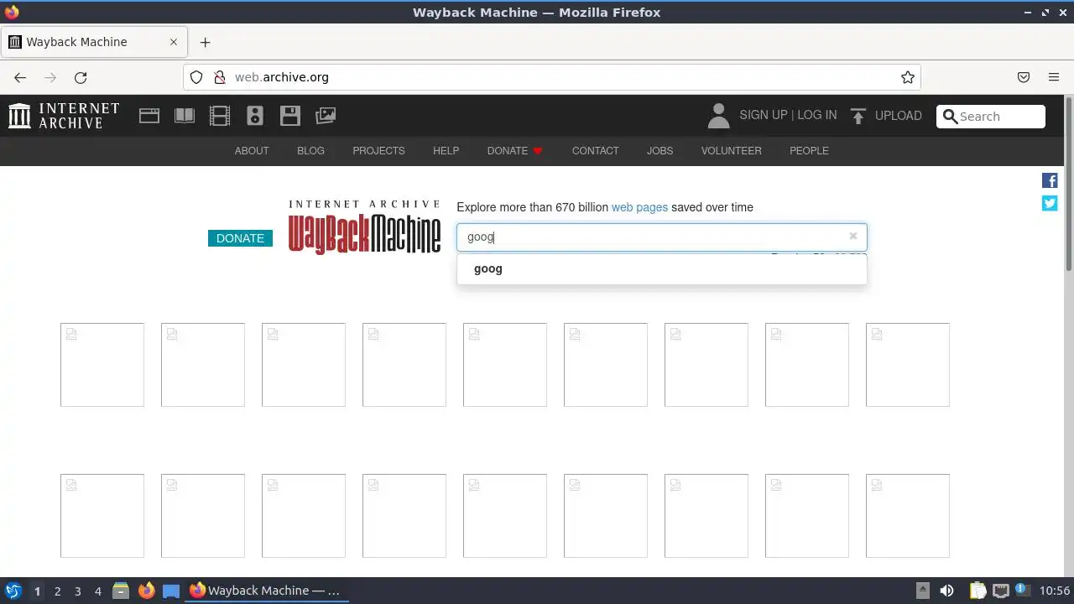
Task: Open the HELP menu item
Action: (x=446, y=151)
